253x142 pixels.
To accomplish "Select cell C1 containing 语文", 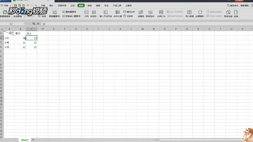I will tap(32, 33).
